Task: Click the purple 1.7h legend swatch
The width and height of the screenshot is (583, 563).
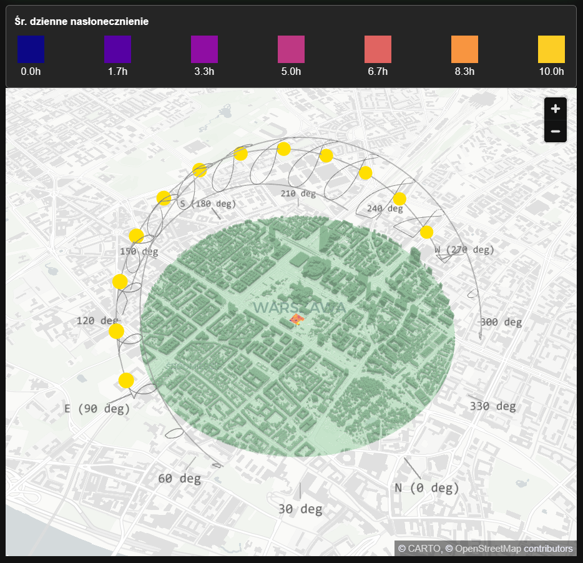Action: (117, 49)
